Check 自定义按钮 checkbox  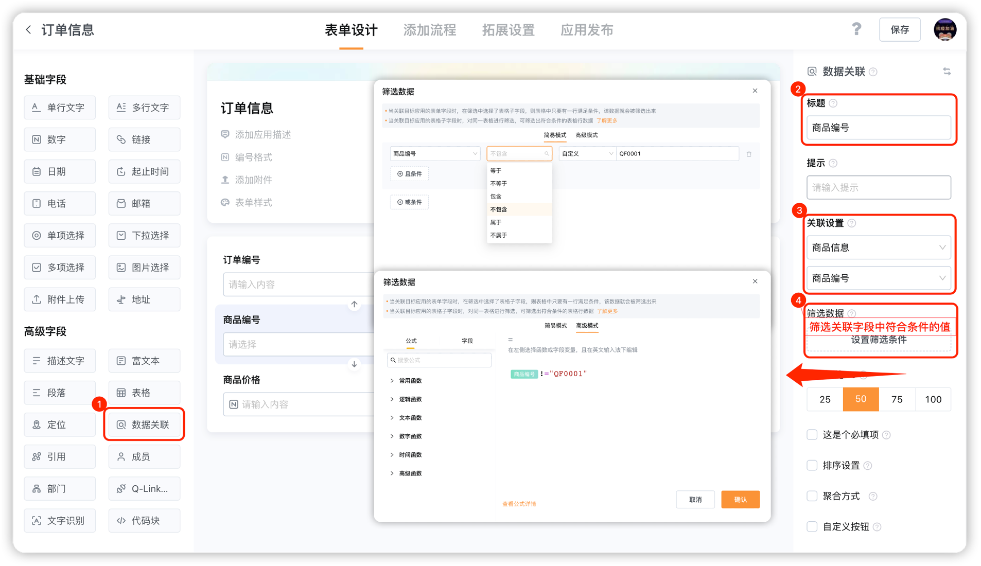[812, 526]
